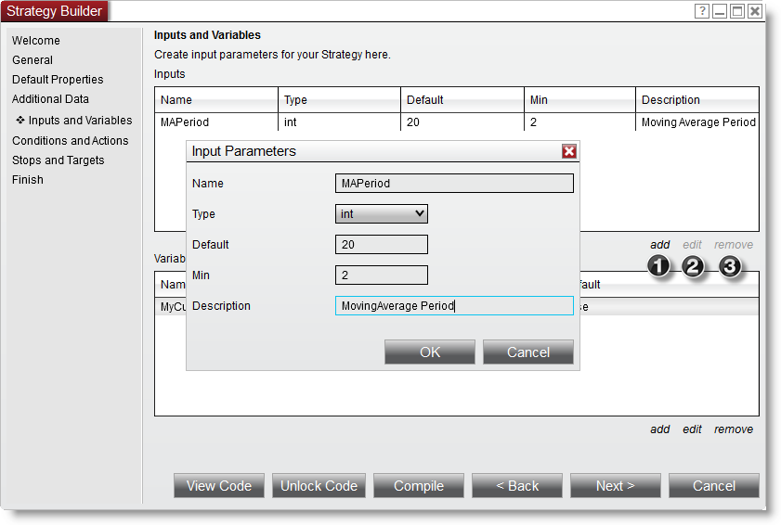Screen dimensions: 781x525
Task: Click remove link under Variables table
Action: pyautogui.click(x=733, y=429)
